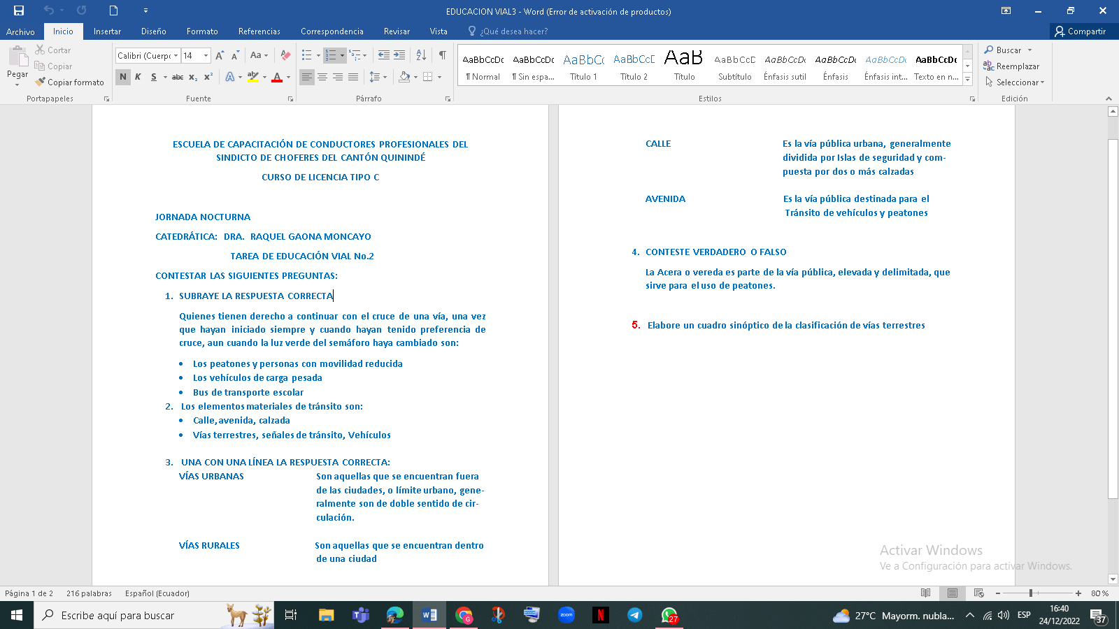Switch to the Insertar tab
This screenshot has height=629, width=1119.
[x=107, y=31]
